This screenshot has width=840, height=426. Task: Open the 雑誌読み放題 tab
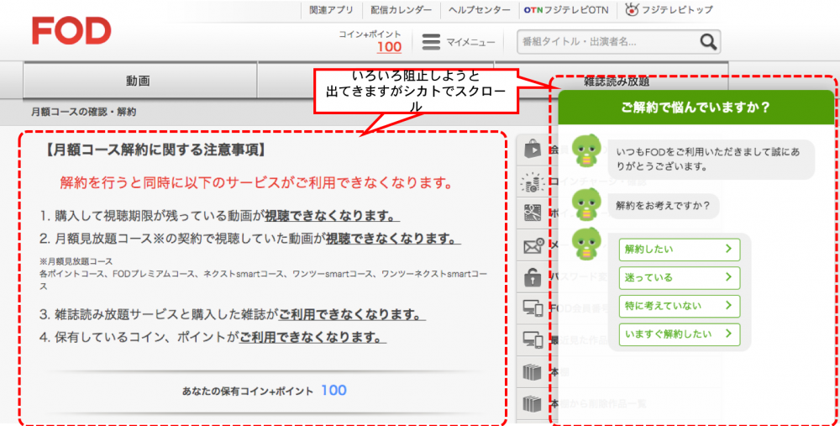pos(616,82)
